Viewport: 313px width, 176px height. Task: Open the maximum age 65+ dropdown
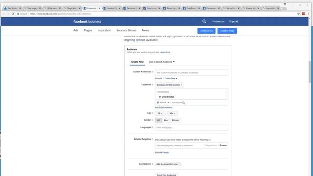pos(172,113)
